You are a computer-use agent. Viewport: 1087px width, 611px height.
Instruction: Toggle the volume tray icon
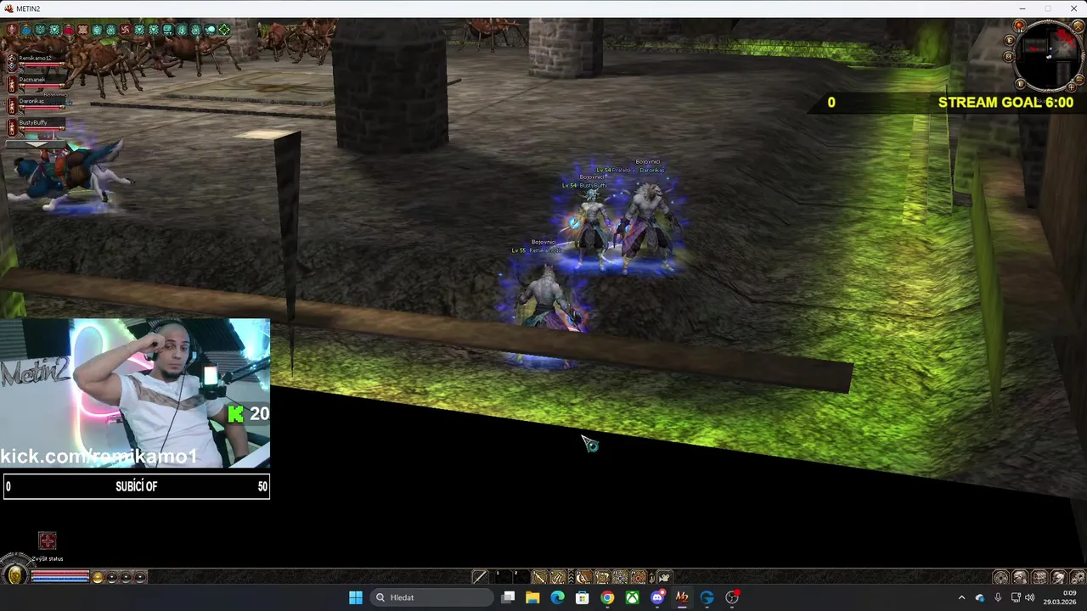click(1030, 597)
